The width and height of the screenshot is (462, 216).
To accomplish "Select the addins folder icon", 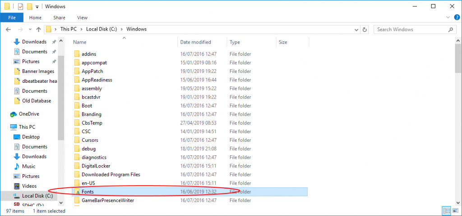I will pos(77,54).
